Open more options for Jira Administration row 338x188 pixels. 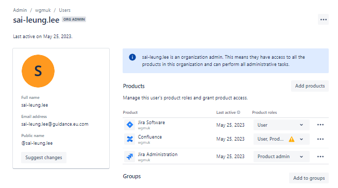320,157
